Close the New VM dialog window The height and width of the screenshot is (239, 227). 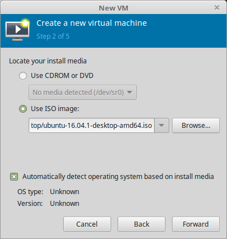coord(217,8)
